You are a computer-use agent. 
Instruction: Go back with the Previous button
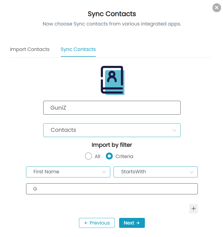click(97, 223)
